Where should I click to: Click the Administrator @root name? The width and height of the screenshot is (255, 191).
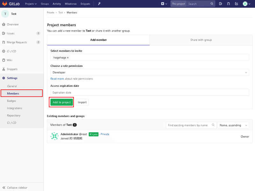(74, 134)
